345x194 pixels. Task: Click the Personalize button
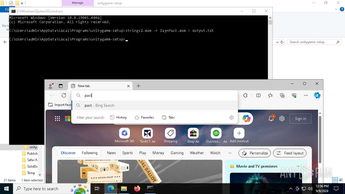pyautogui.click(x=255, y=153)
